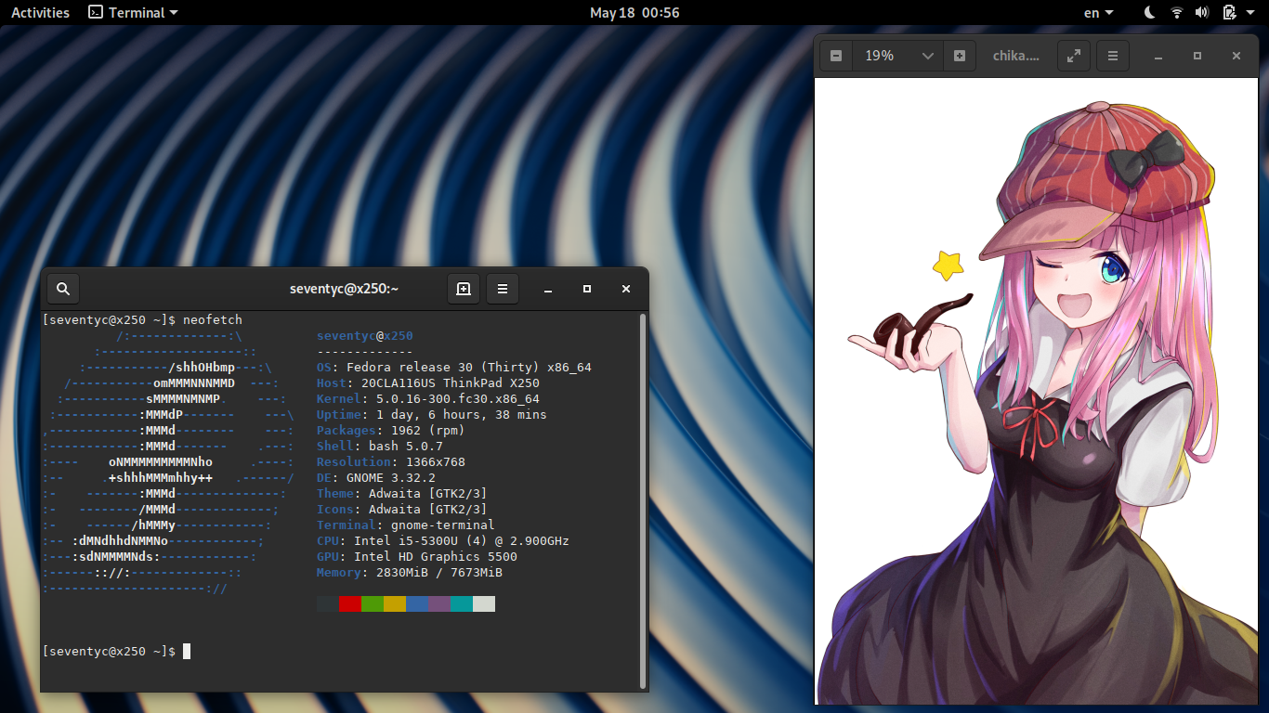Click the terminal vertical scrollbar
The width and height of the screenshot is (1269, 713).
[643, 501]
